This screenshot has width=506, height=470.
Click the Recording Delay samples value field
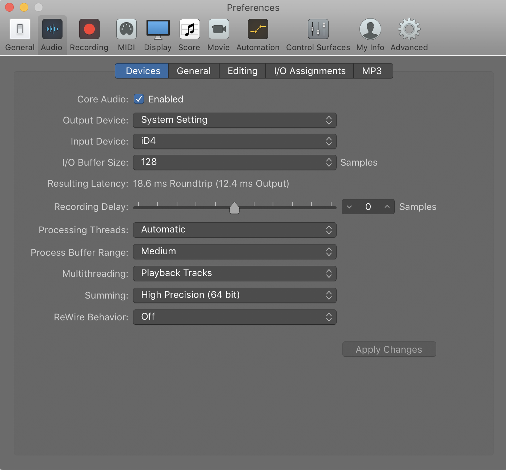coord(368,207)
